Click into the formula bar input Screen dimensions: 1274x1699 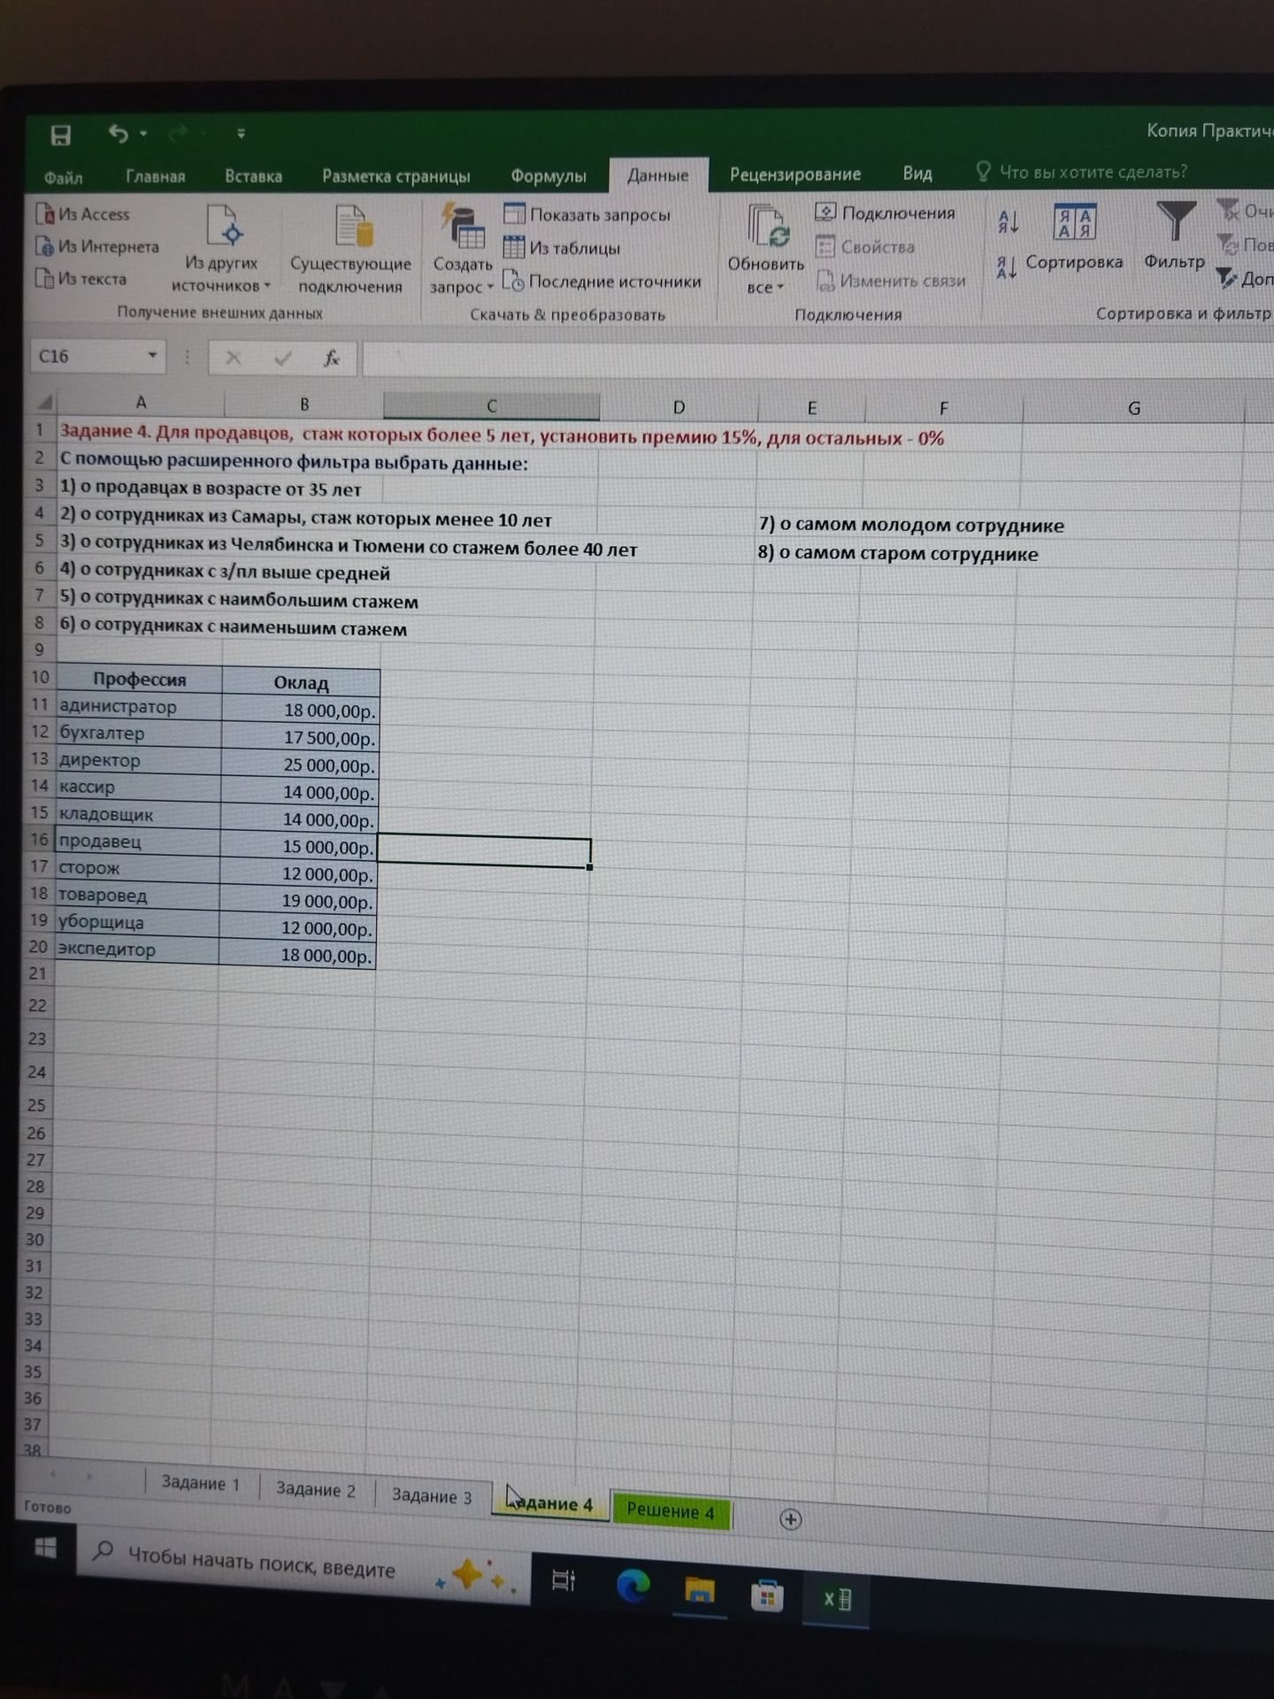point(818,360)
